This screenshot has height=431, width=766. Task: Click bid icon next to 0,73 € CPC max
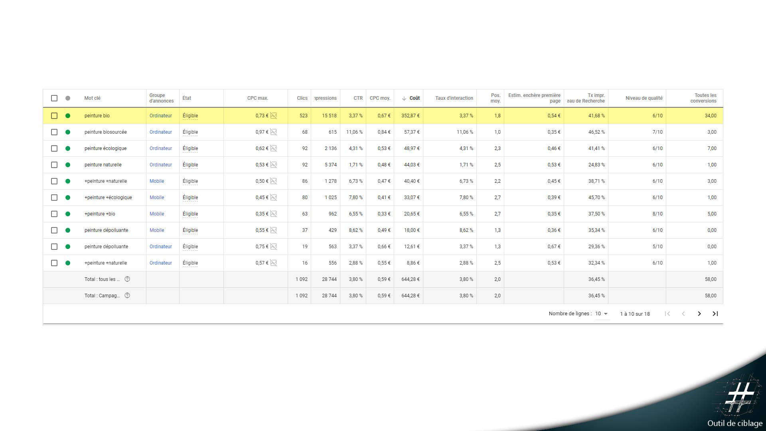(273, 116)
